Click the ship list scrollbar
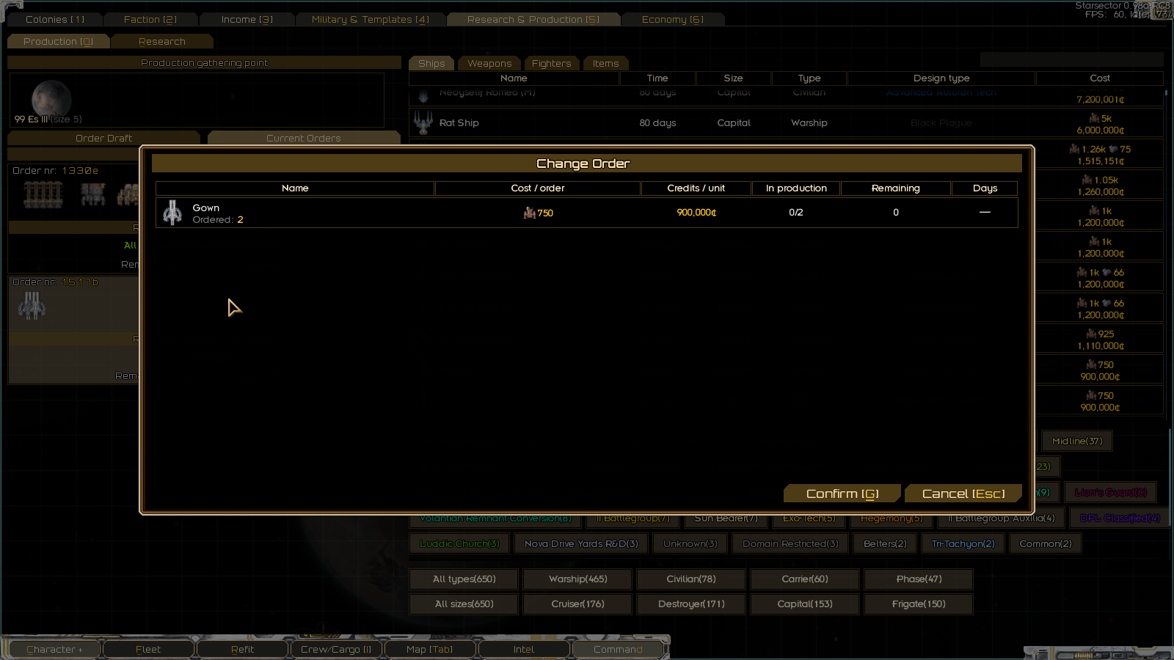The height and width of the screenshot is (660, 1174). [1166, 94]
